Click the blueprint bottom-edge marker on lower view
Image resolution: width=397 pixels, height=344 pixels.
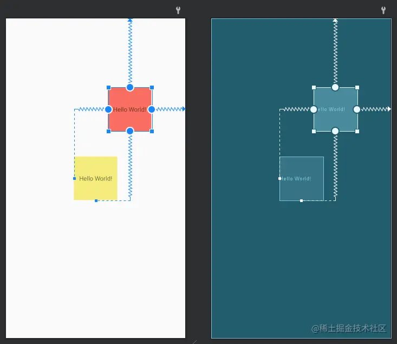tap(301, 200)
